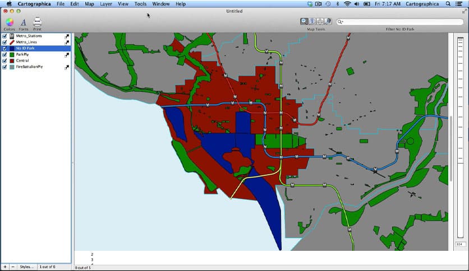Viewport: 469px width, 271px height.
Task: Open the Cartographica application menu
Action: (34, 4)
